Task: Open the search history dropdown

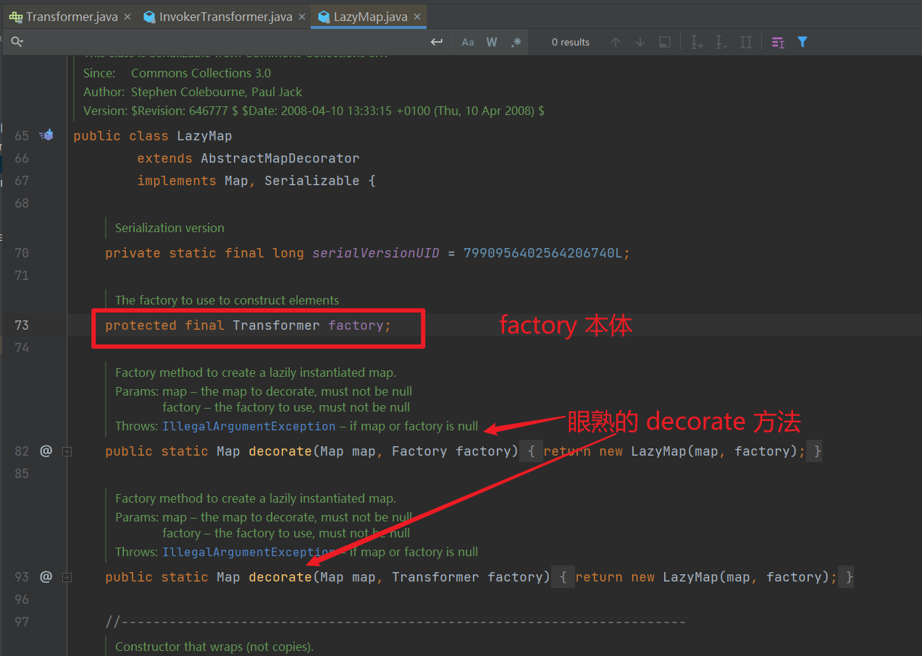Action: [17, 41]
